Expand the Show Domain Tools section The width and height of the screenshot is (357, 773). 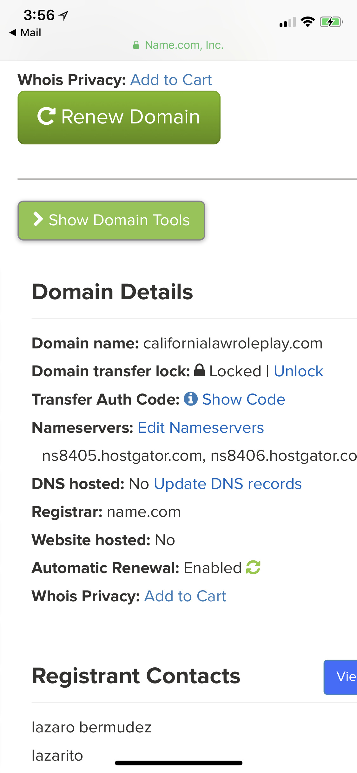111,221
